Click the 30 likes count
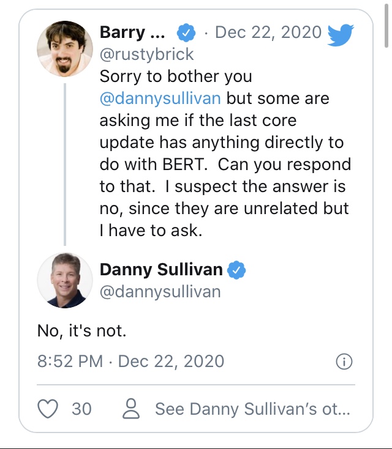 [x=81, y=409]
